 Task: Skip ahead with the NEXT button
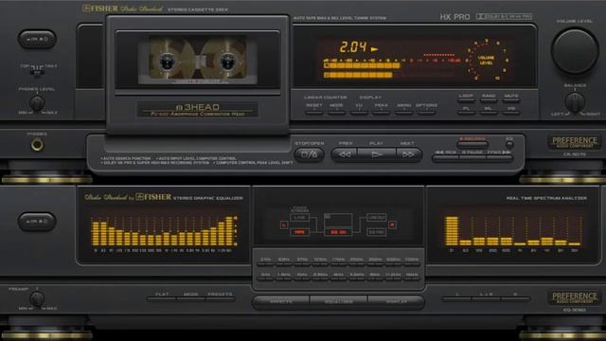click(408, 154)
